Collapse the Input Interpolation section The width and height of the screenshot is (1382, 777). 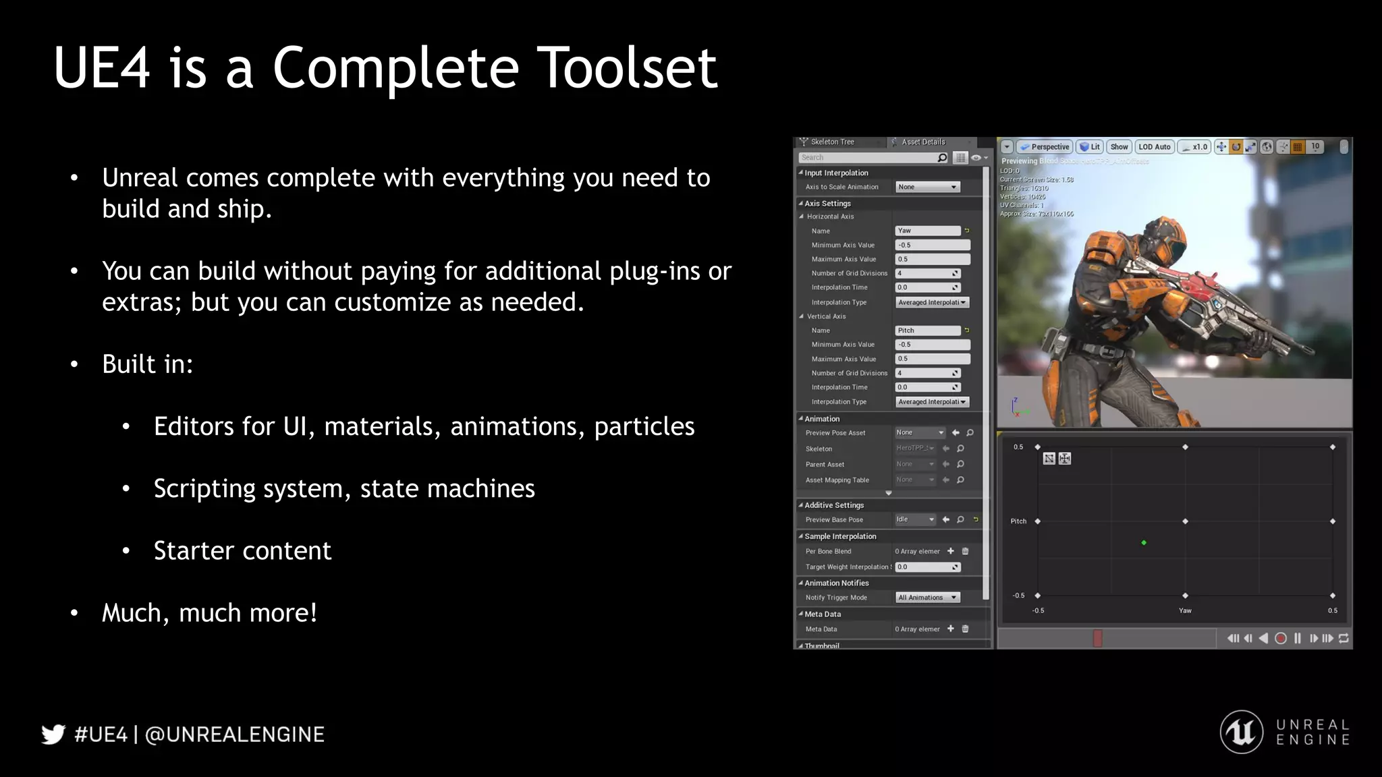tap(801, 173)
